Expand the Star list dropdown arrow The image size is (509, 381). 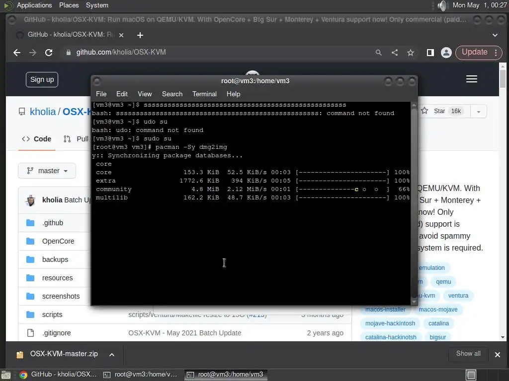coord(478,112)
